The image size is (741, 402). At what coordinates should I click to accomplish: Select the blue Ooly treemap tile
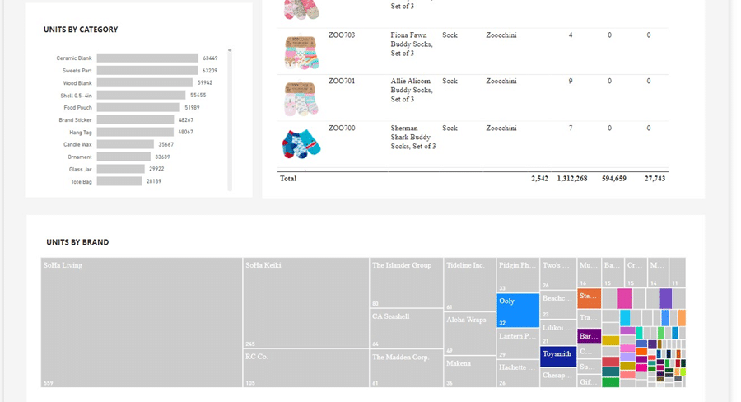[x=518, y=311]
